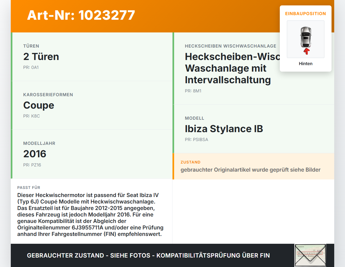
Task: Click the PASST FÜR label
Action: pyautogui.click(x=29, y=188)
